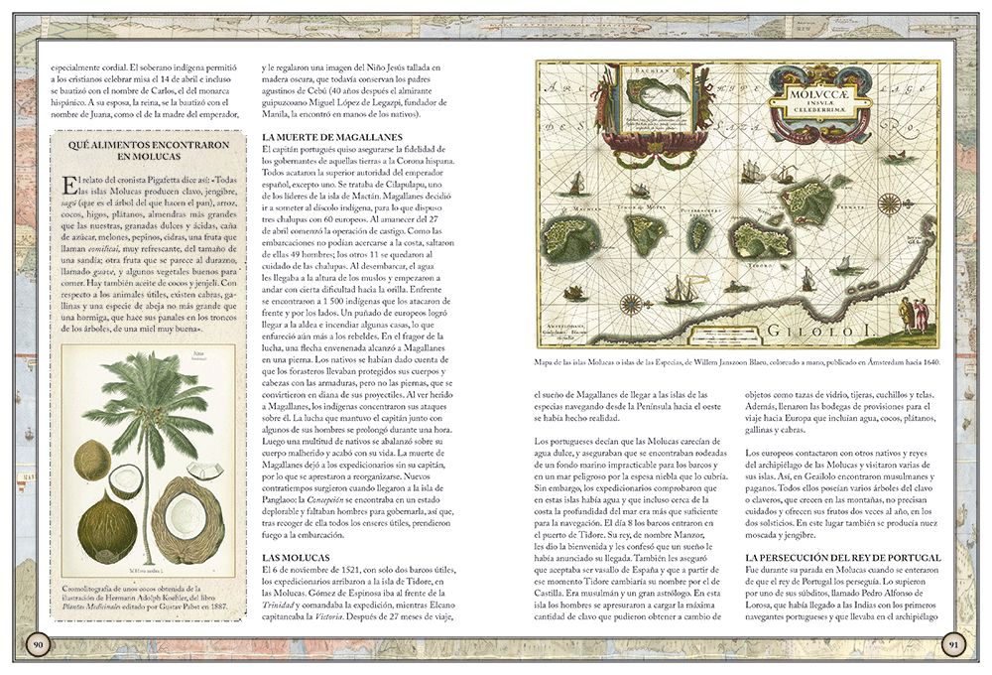Click the Moluccas islands antique map
Screen dimensions: 992x675
[x=738, y=203]
